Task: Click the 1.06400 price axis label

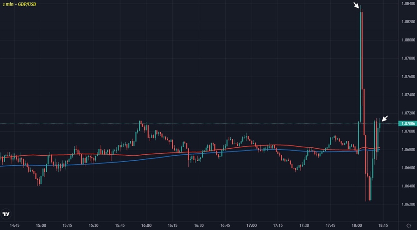Action: 408,186
